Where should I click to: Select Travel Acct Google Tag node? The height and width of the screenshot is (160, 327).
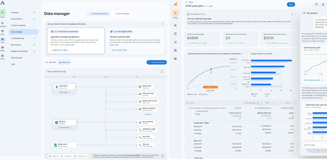64,87
